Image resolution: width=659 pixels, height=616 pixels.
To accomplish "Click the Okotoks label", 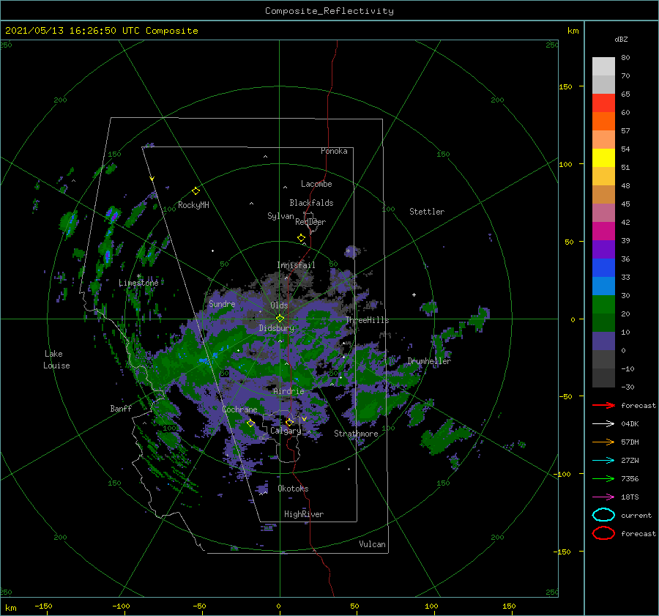I will tap(293, 489).
